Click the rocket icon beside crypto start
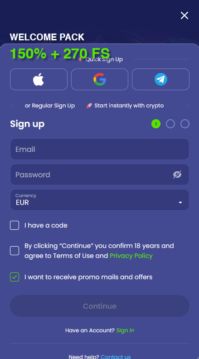 tap(89, 106)
